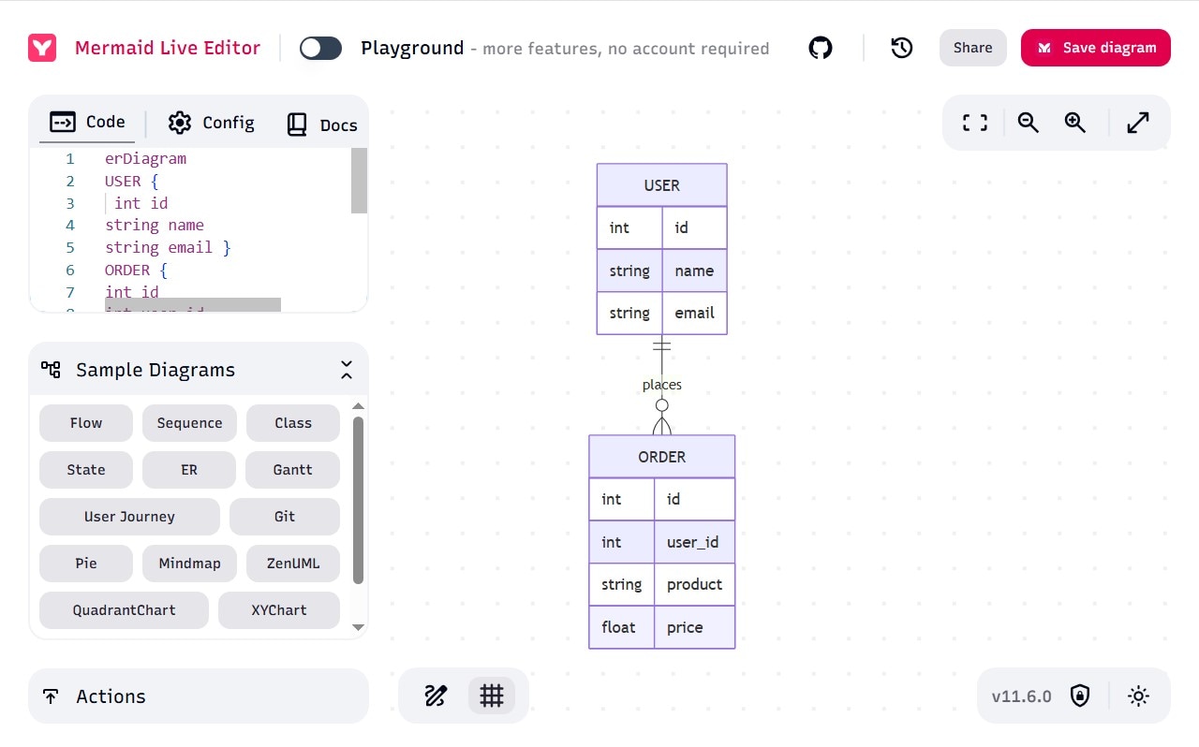Viewport: 1199px width, 747px height.
Task: Click the Actions upload icon
Action: pos(51,696)
